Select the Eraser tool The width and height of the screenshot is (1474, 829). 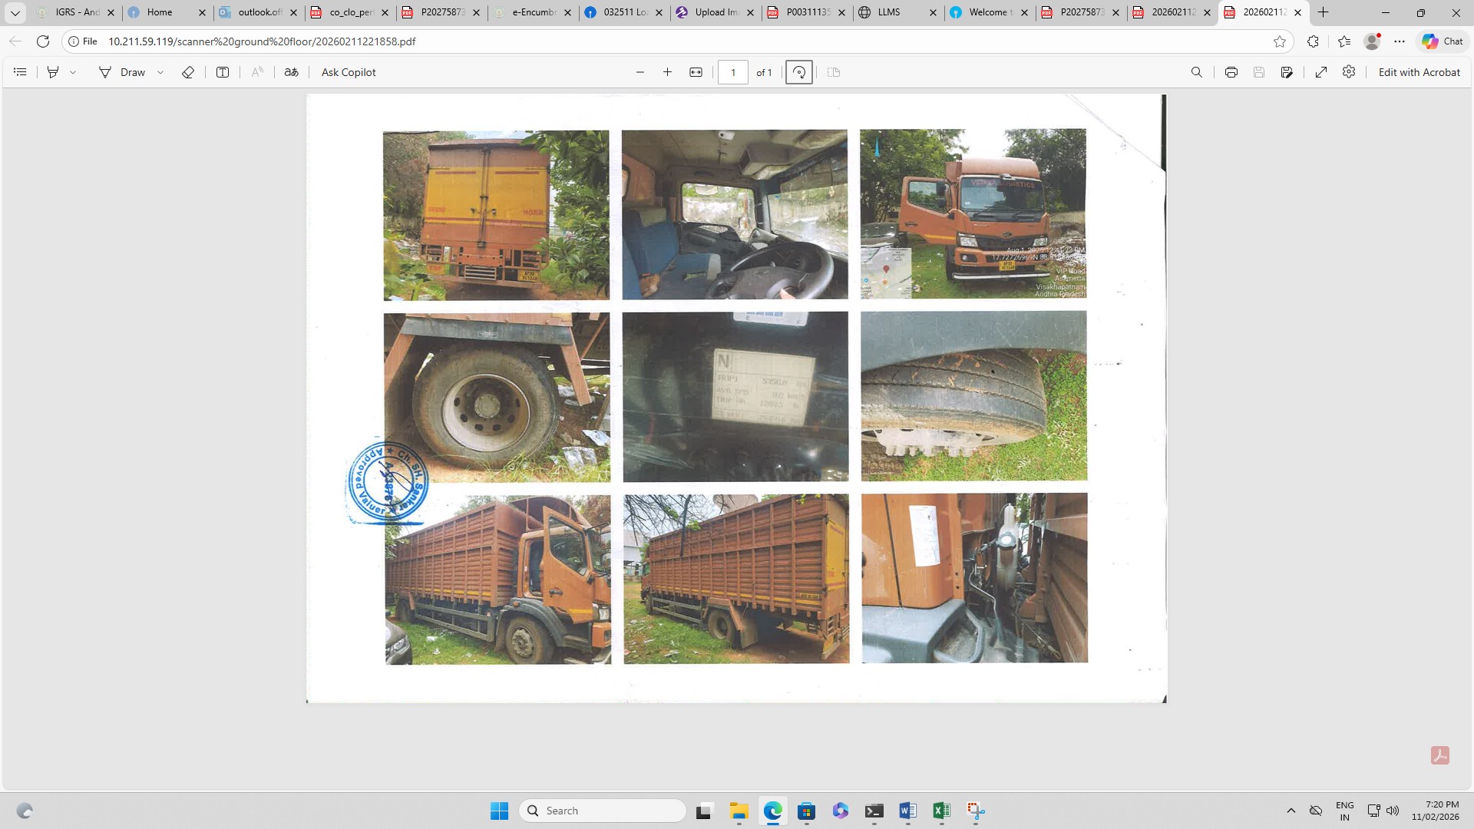[188, 72]
